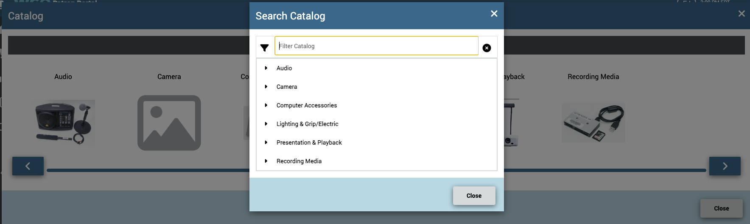Screen dimensions: 750x224
Task: Click the Recording Media carousel label
Action: [x=593, y=76]
